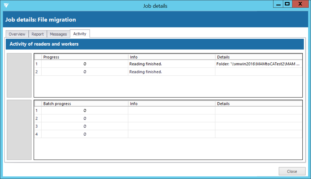Close the window with the red X
311x179 pixels.
[x=300, y=4]
